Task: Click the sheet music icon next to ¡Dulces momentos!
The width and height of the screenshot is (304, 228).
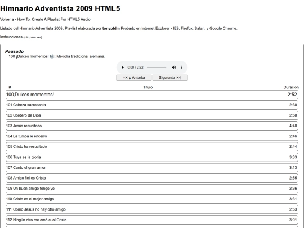Action: (52, 56)
